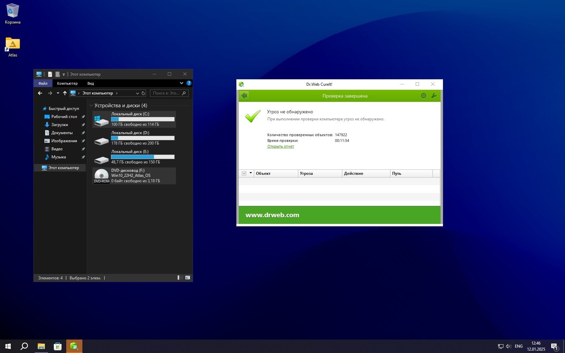
Task: Select Local Disk (E:) usage bar
Action: pos(143,157)
